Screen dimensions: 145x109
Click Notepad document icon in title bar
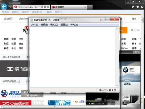[x=31, y=20]
